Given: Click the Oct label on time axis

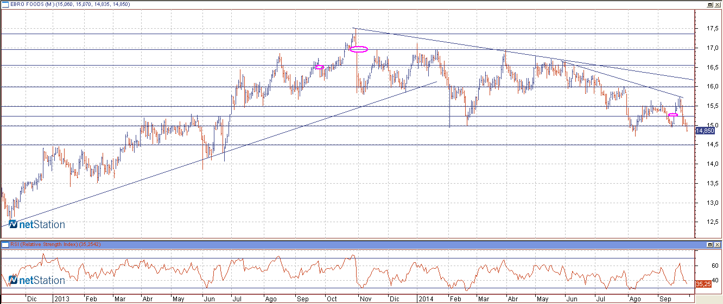Looking at the screenshot, I should (332, 299).
